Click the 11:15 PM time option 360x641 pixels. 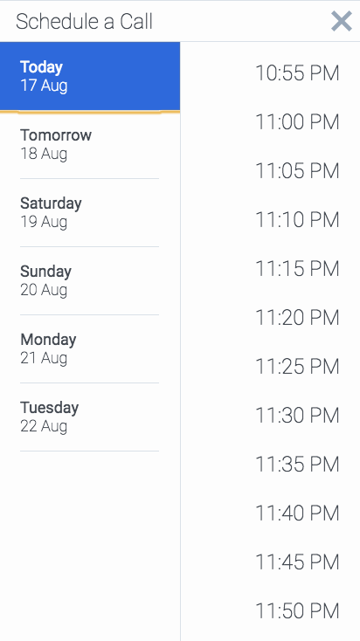pyautogui.click(x=297, y=269)
